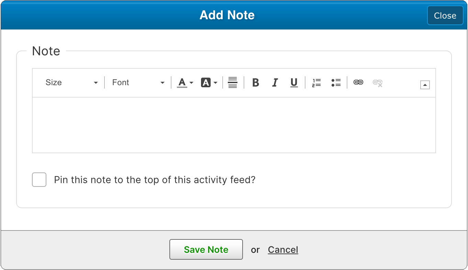Close the Add Note dialog
Viewport: 468px width, 270px height.
[x=445, y=15]
